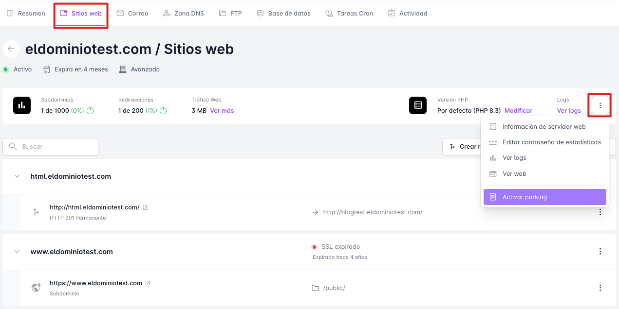The height and width of the screenshot is (309, 619).
Task: Open external link icon for www.eldominiotest.com URL
Action: pos(148,283)
